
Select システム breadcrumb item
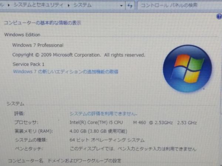tap(83, 5)
